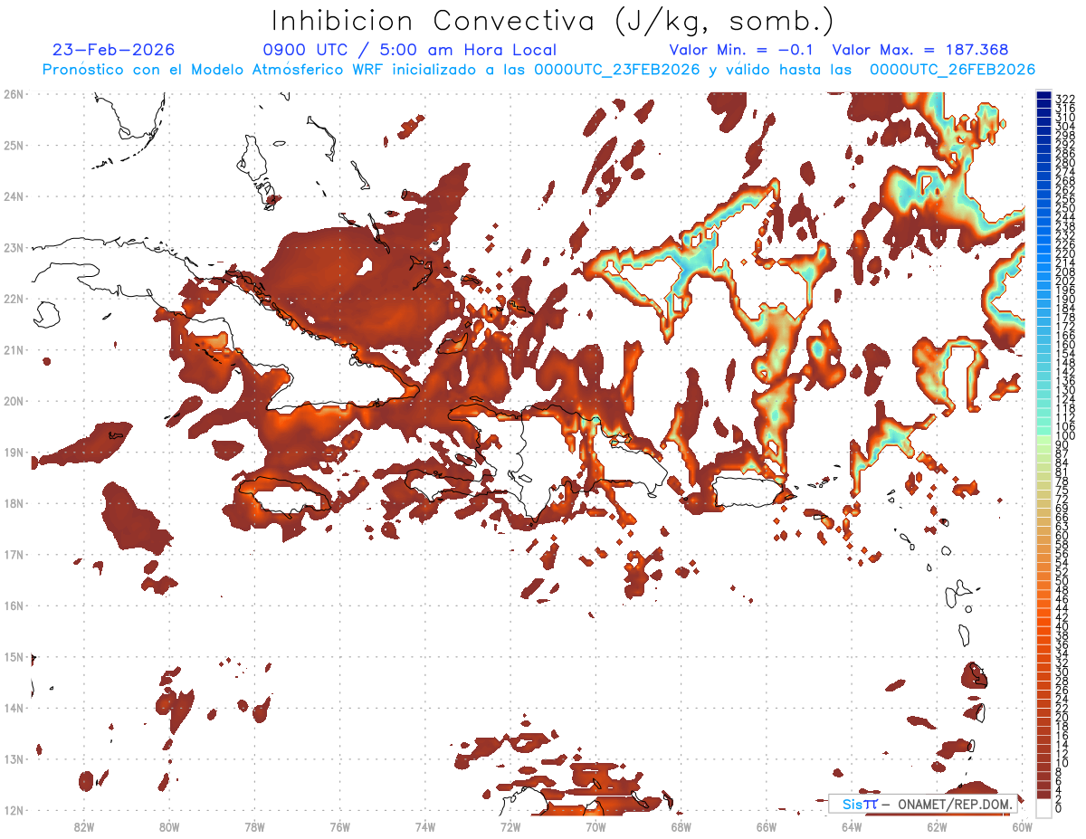Click the 'Pronóstico con el Modelo Atmósferico WRF' caption line
Viewport: 1086px width, 839px height.
point(538,70)
